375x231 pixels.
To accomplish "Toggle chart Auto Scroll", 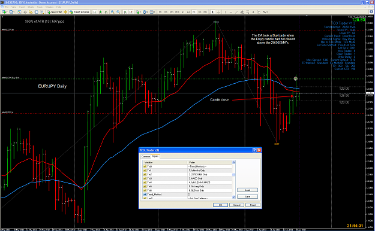I will point(125,12).
